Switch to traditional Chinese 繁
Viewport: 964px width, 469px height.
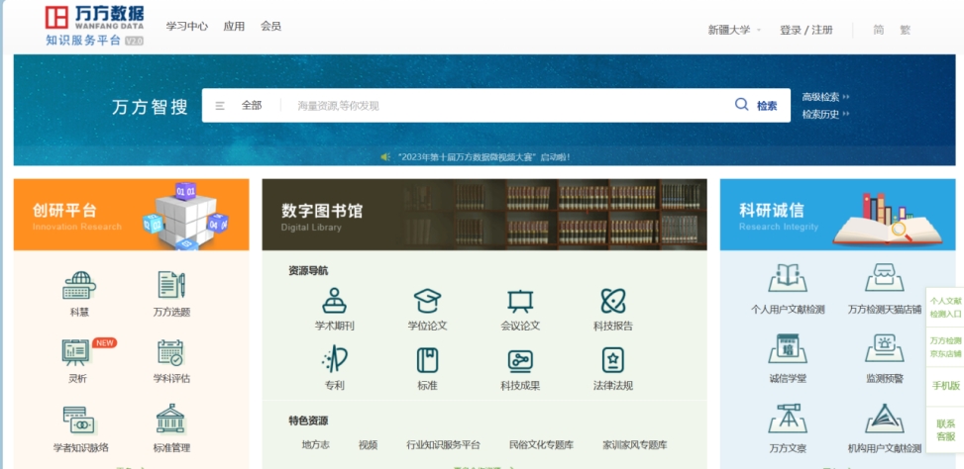click(905, 30)
